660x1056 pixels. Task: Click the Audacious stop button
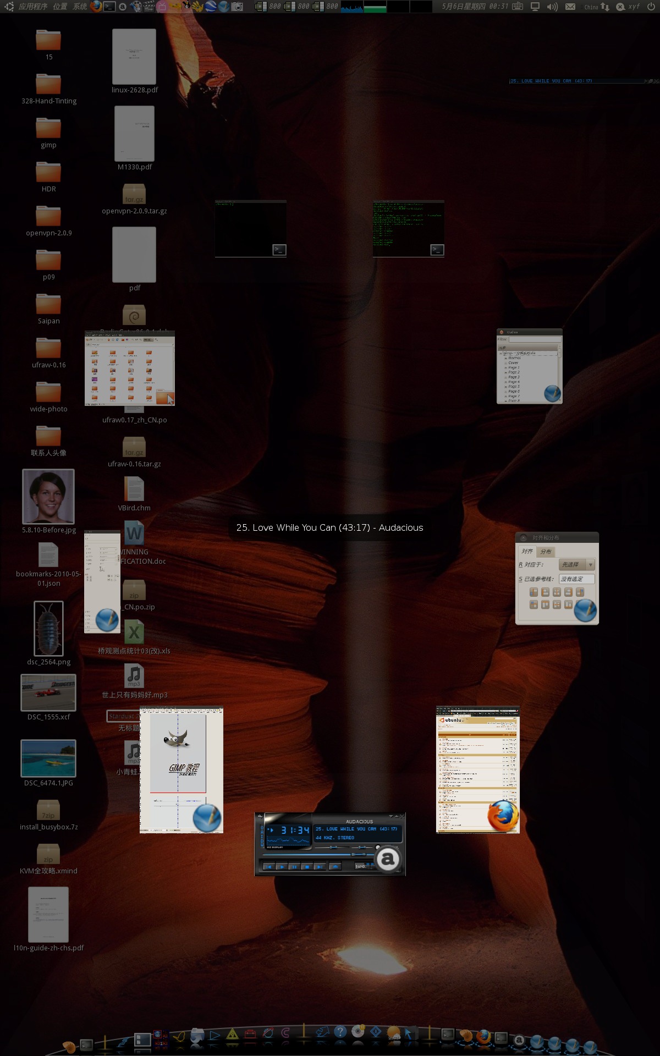tap(306, 866)
